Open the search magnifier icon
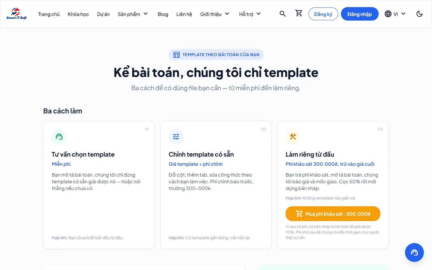 click(x=282, y=14)
